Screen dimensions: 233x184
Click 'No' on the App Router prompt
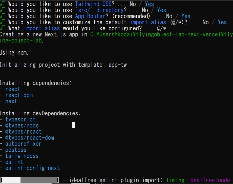169,16
